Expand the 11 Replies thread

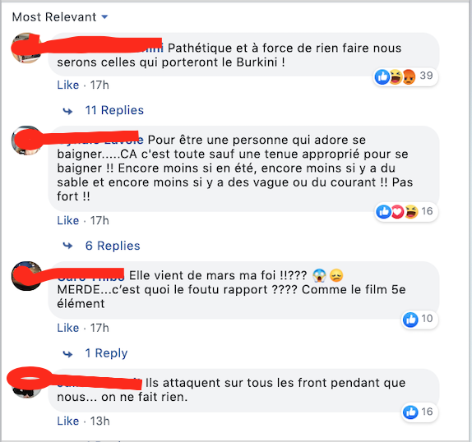(114, 110)
